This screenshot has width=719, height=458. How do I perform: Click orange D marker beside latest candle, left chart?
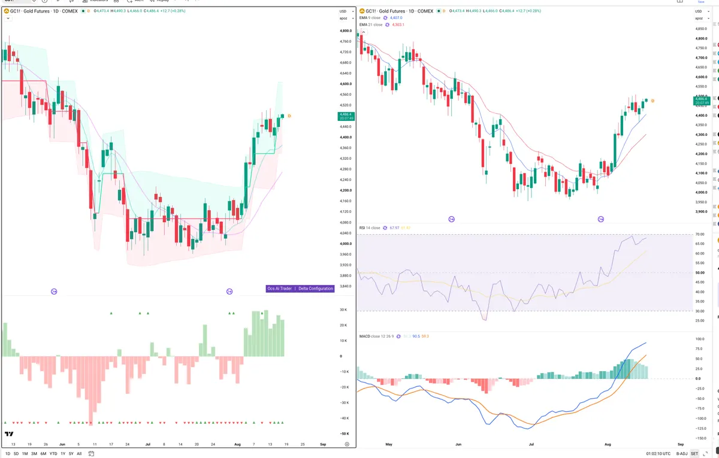289,116
